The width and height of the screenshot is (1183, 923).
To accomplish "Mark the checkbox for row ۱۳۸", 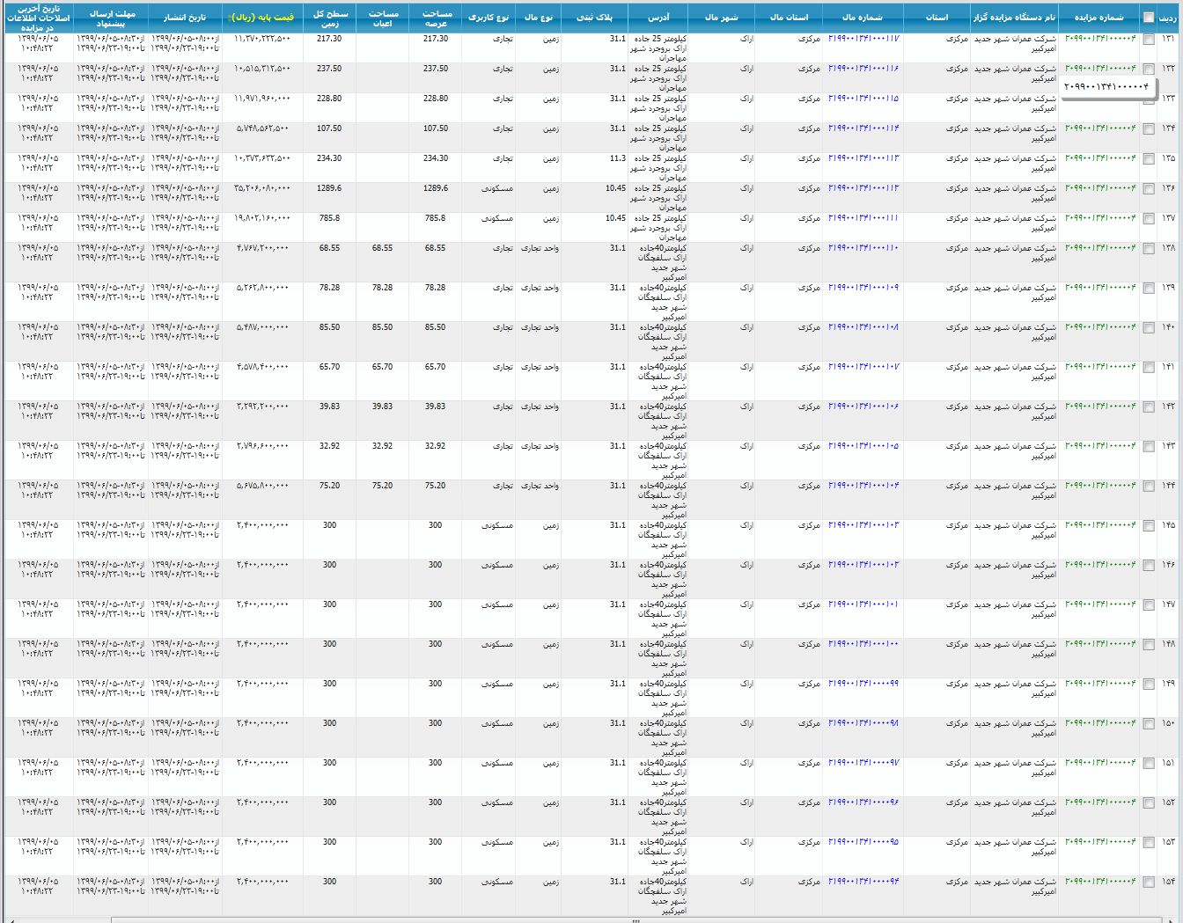I will click(x=1149, y=249).
